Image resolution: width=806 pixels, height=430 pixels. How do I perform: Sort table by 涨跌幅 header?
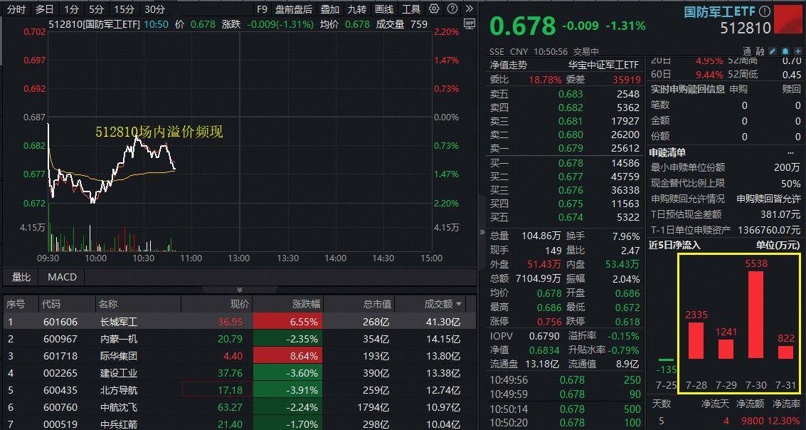pos(306,304)
